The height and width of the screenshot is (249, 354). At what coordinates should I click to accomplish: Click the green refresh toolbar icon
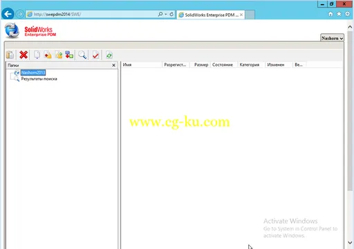click(109, 55)
